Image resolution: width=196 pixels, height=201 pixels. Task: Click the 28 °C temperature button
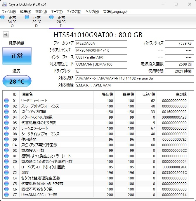tap(17, 81)
